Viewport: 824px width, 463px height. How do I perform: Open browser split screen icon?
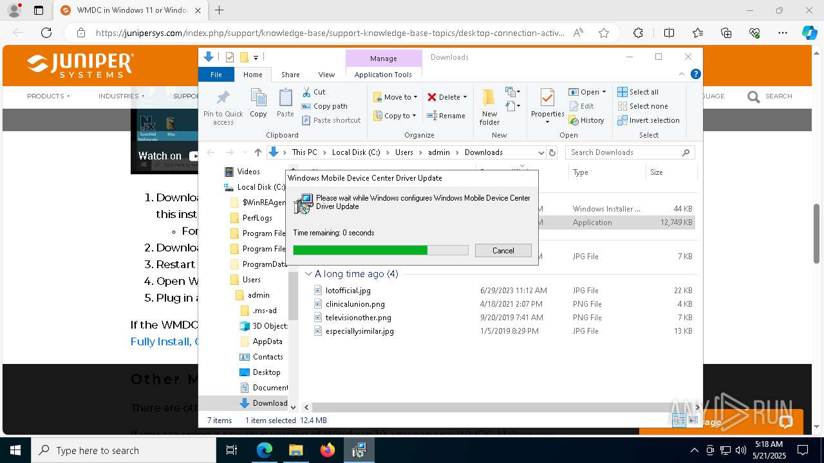[x=669, y=33]
